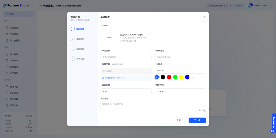Switch to the API 对接 step
This screenshot has height=138, width=276.
click(x=80, y=58)
